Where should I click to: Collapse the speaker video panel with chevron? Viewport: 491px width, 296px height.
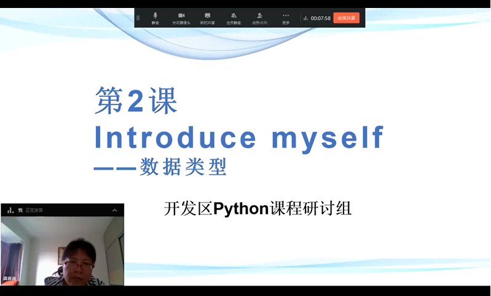114,210
